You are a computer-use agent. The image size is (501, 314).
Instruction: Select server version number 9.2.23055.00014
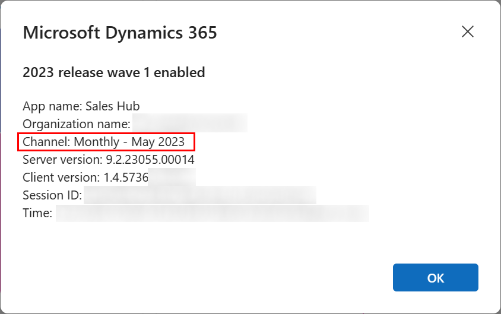150,160
